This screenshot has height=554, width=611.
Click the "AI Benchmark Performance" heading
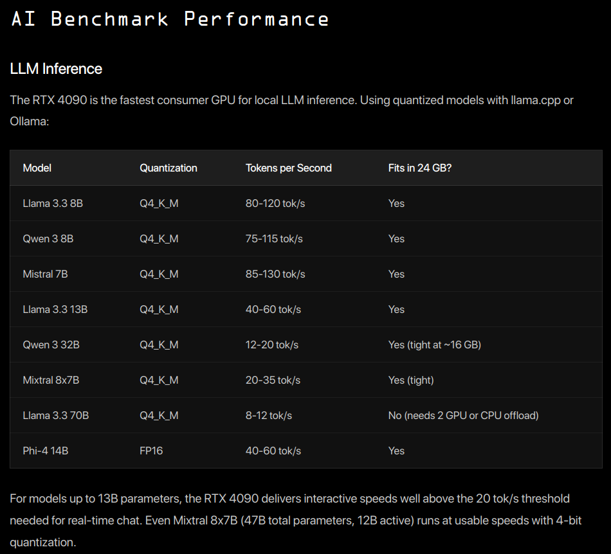[x=170, y=19]
